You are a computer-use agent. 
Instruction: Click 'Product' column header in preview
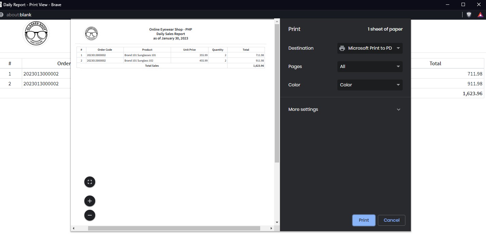147,50
